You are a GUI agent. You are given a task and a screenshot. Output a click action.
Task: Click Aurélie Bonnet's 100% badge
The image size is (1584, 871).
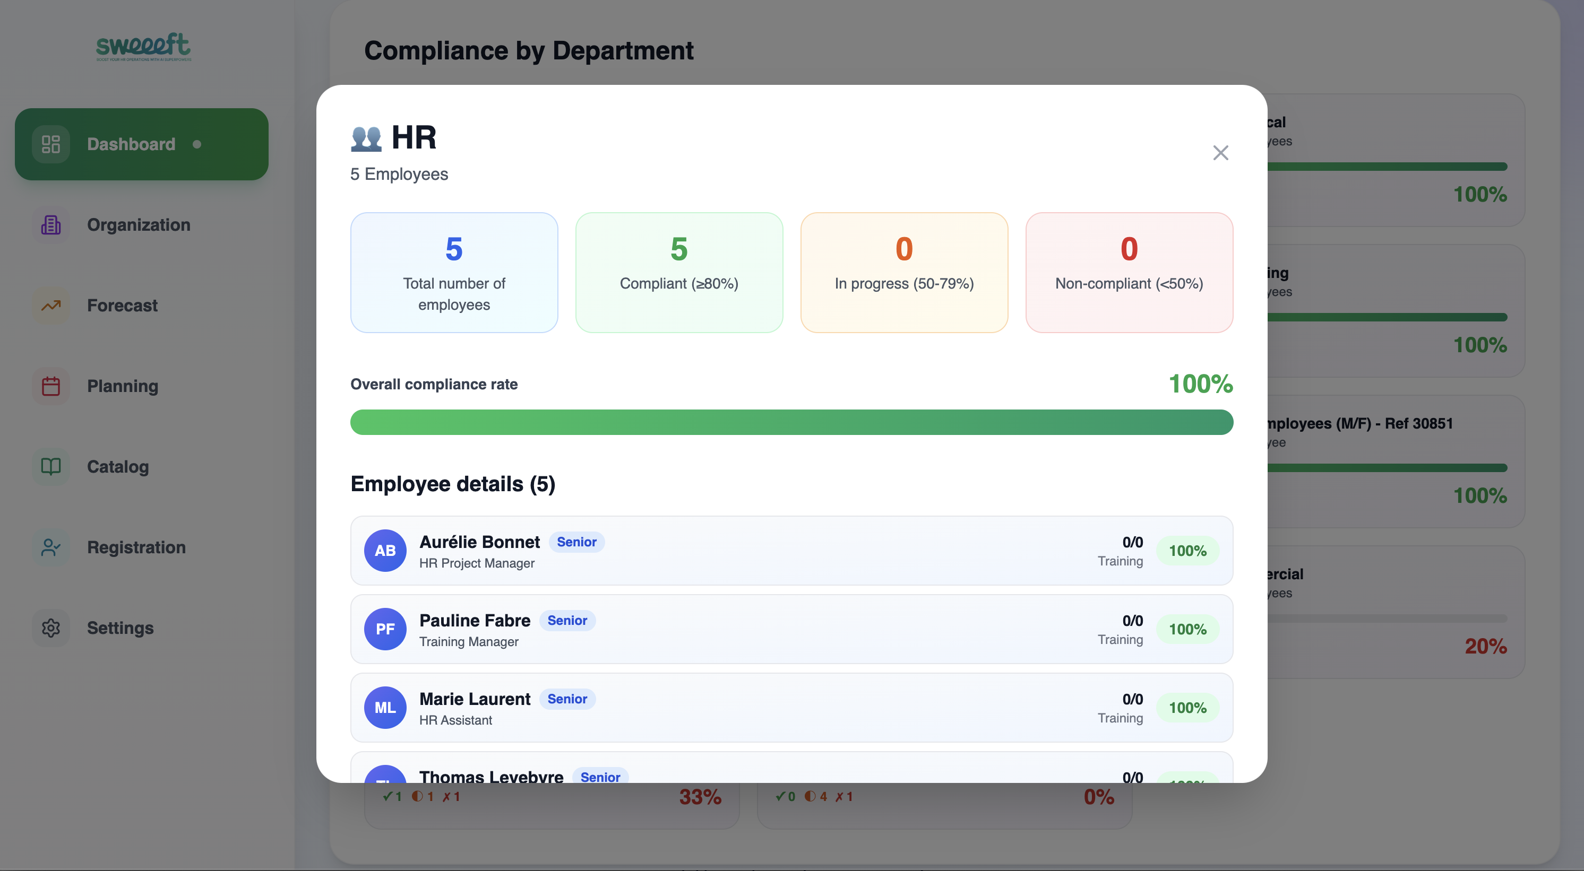point(1187,551)
